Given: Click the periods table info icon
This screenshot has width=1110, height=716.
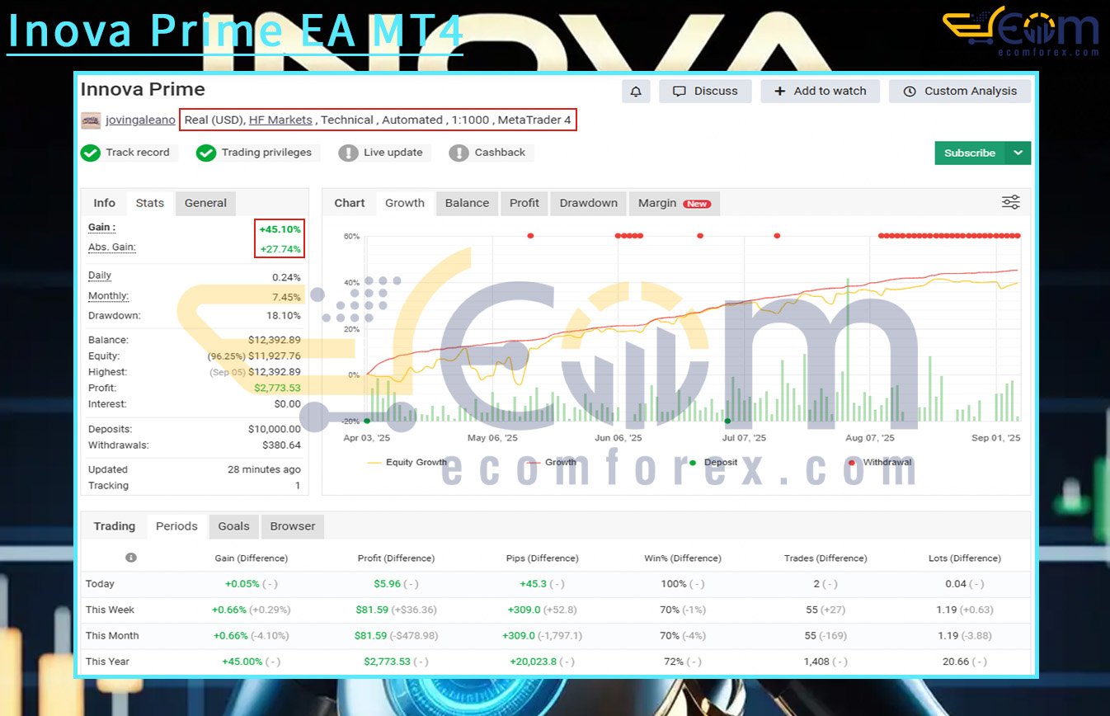Looking at the screenshot, I should [x=130, y=558].
